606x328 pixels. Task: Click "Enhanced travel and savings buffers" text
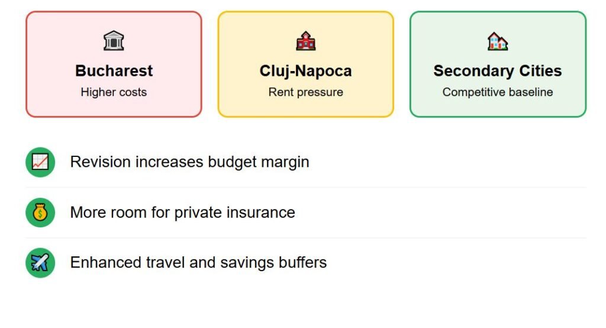coord(198,263)
